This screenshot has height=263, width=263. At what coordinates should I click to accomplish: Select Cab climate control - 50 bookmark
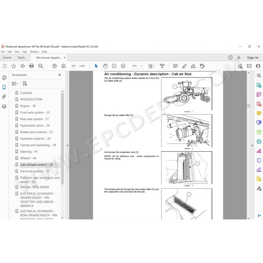click(36, 165)
